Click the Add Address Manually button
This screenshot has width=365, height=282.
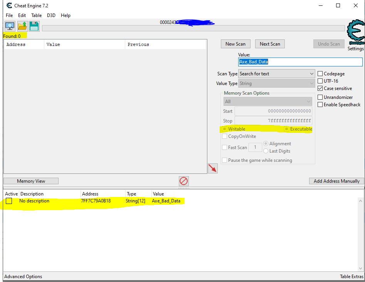click(336, 181)
